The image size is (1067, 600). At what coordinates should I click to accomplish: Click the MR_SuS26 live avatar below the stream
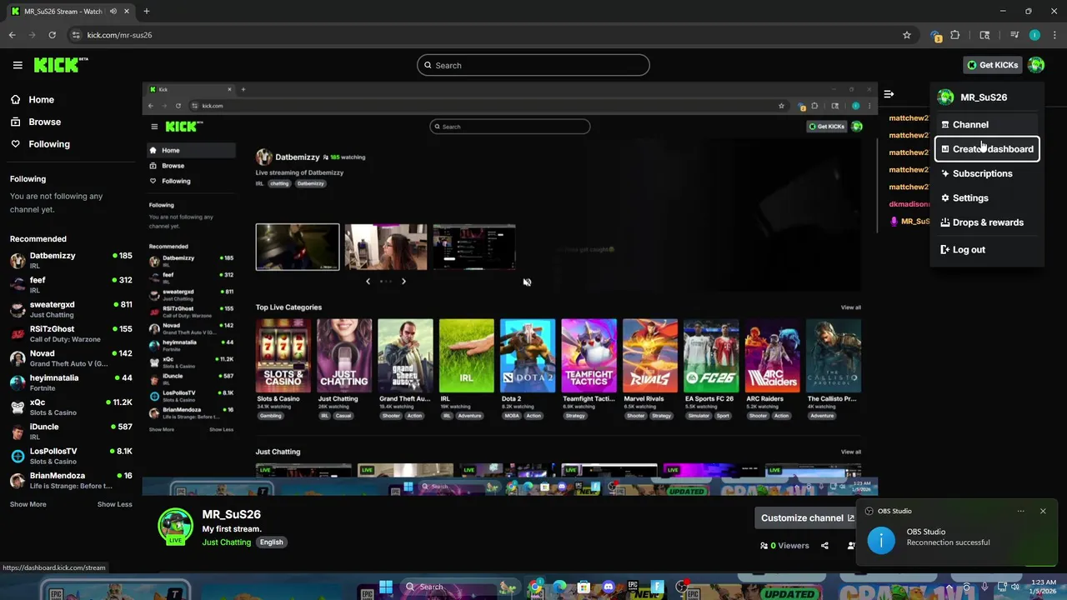pos(175,527)
